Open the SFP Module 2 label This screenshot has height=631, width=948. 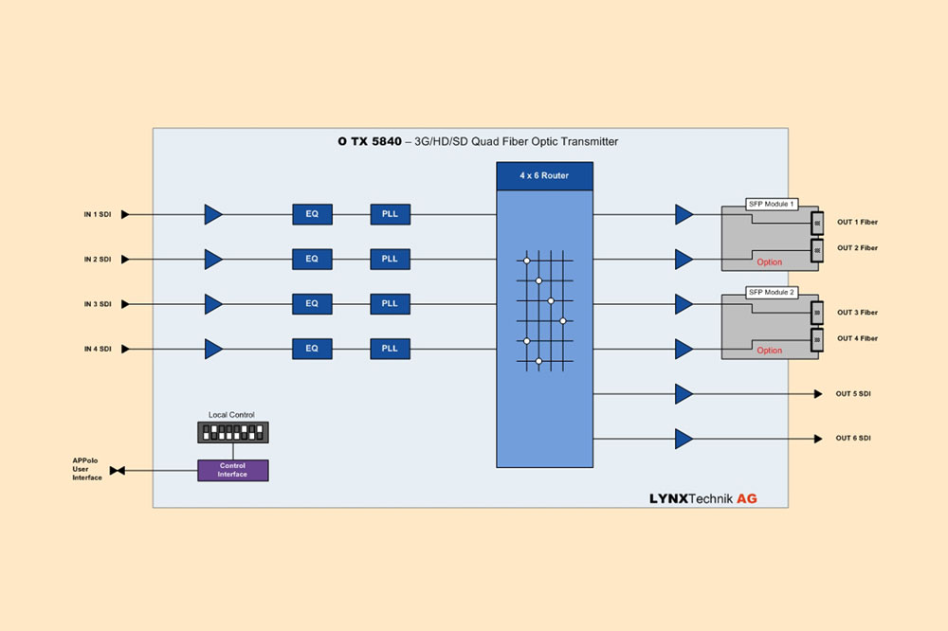click(771, 293)
